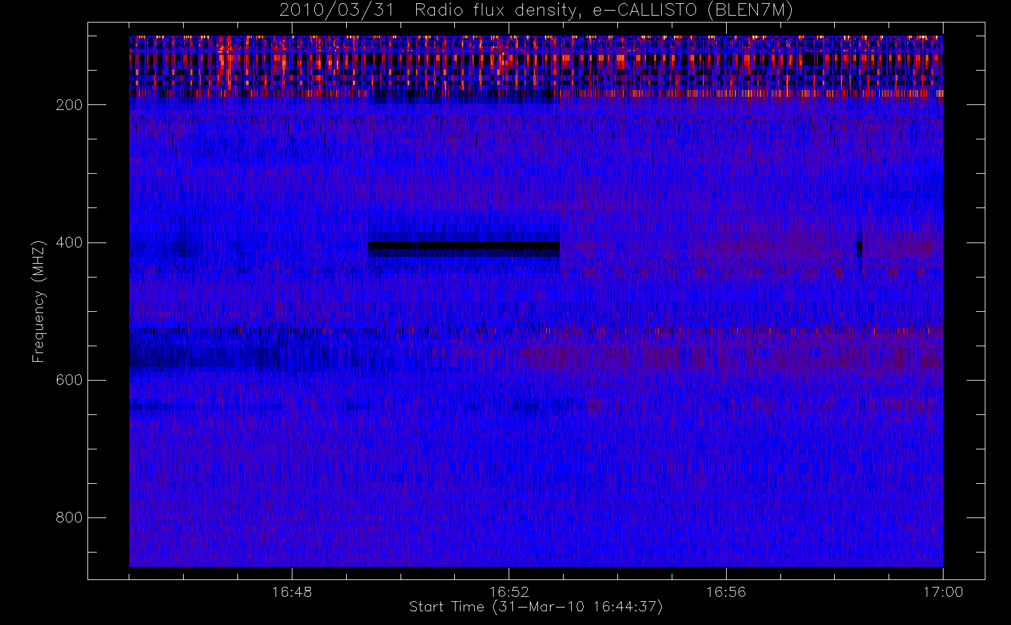Click the long black band near 400 MHz
This screenshot has width=1011, height=625.
point(464,246)
